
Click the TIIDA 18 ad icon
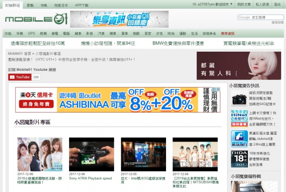click(239, 159)
